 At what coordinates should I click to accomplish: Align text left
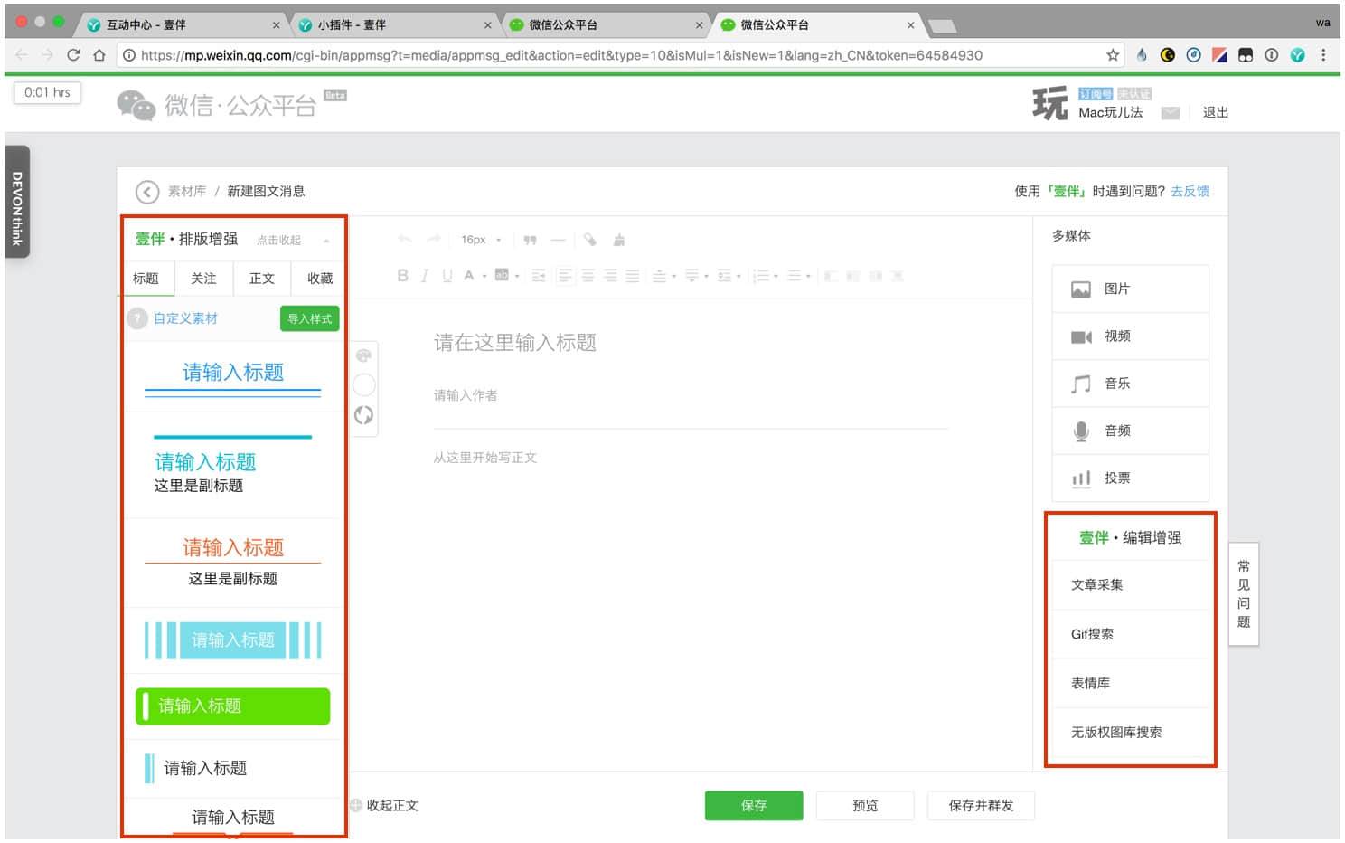click(565, 276)
